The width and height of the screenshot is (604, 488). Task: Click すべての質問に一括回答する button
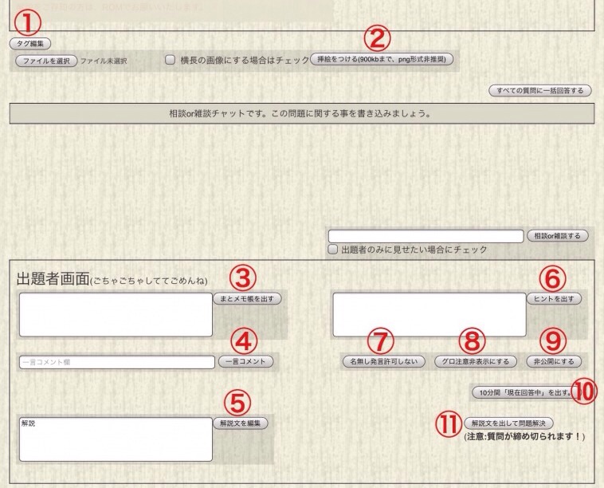click(x=540, y=91)
